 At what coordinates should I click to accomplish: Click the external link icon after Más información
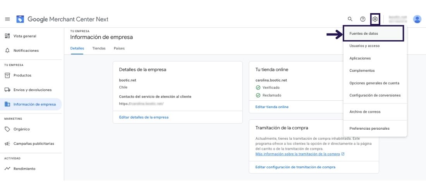click(343, 154)
